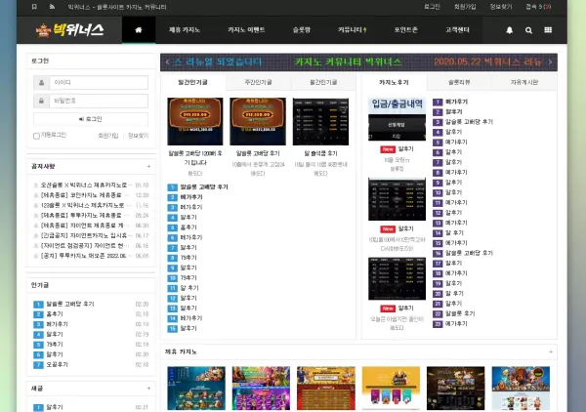Click the bookmark icon in top bar
The height and width of the screenshot is (412, 586).
point(34,7)
